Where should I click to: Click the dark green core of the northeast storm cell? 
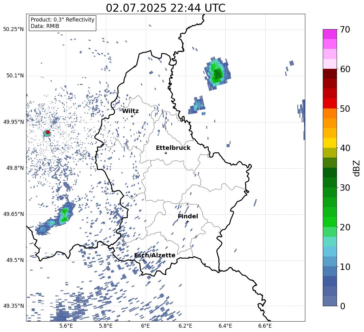point(218,73)
